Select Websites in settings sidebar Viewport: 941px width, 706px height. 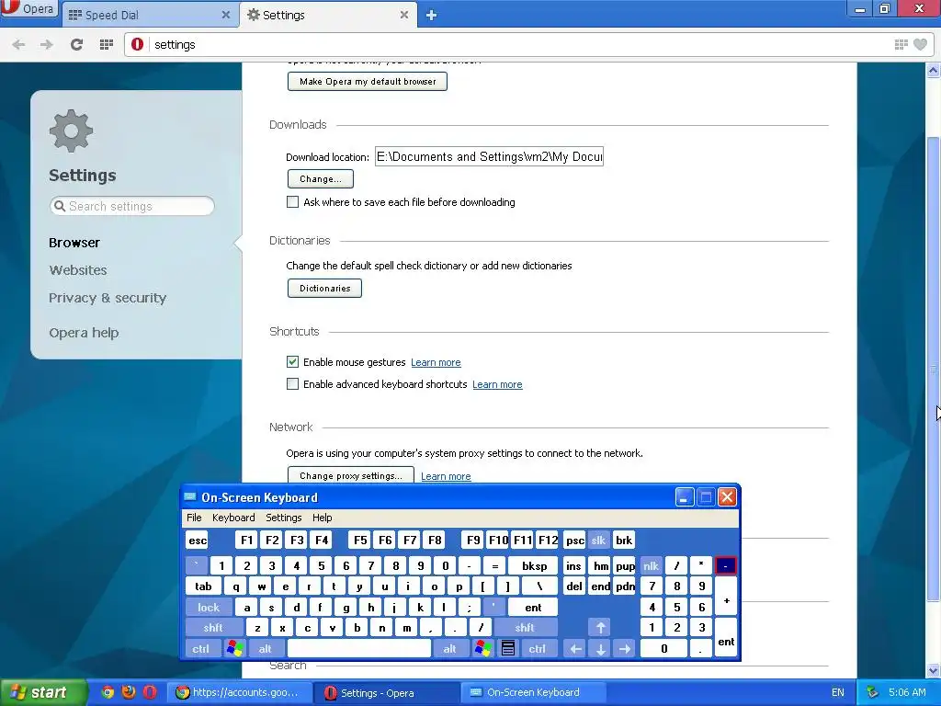[78, 270]
